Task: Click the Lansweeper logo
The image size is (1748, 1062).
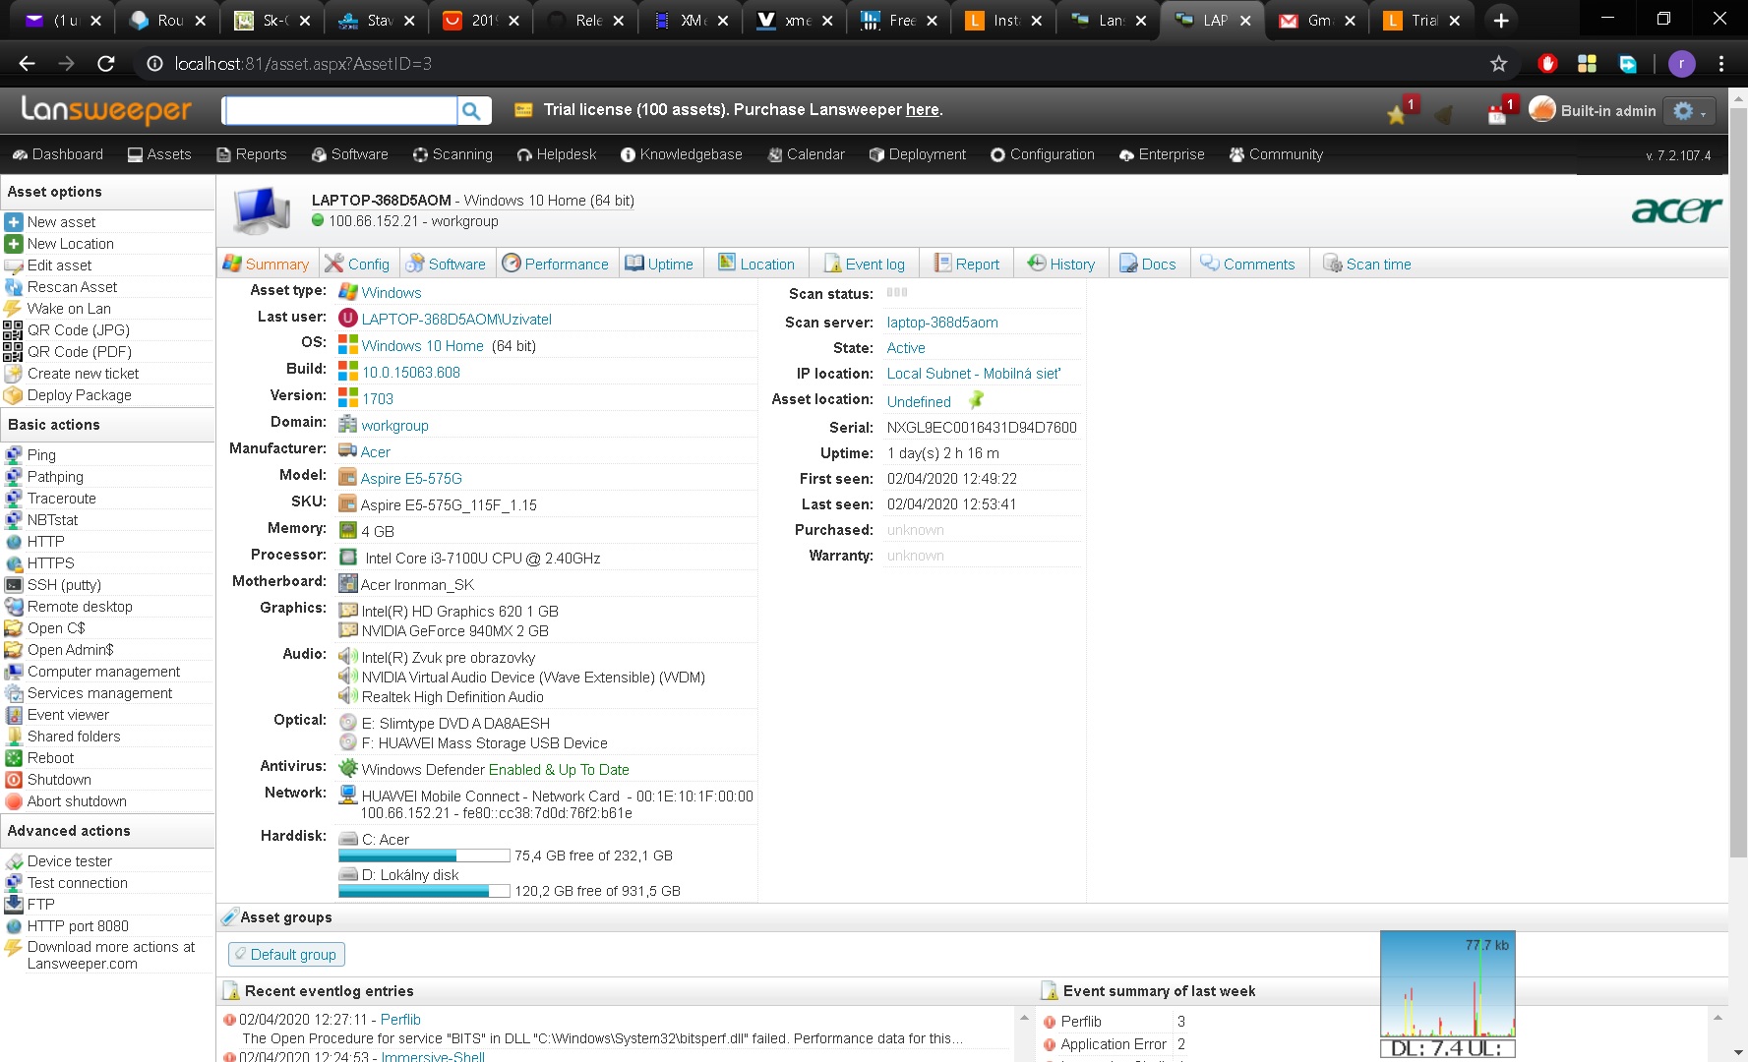Action: click(x=106, y=110)
